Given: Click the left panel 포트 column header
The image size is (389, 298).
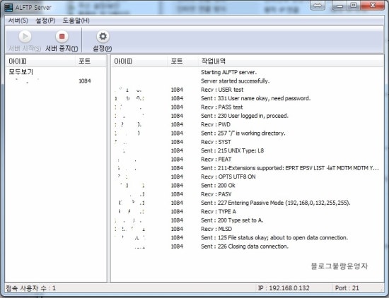Looking at the screenshot, I should pyautogui.click(x=91, y=61).
